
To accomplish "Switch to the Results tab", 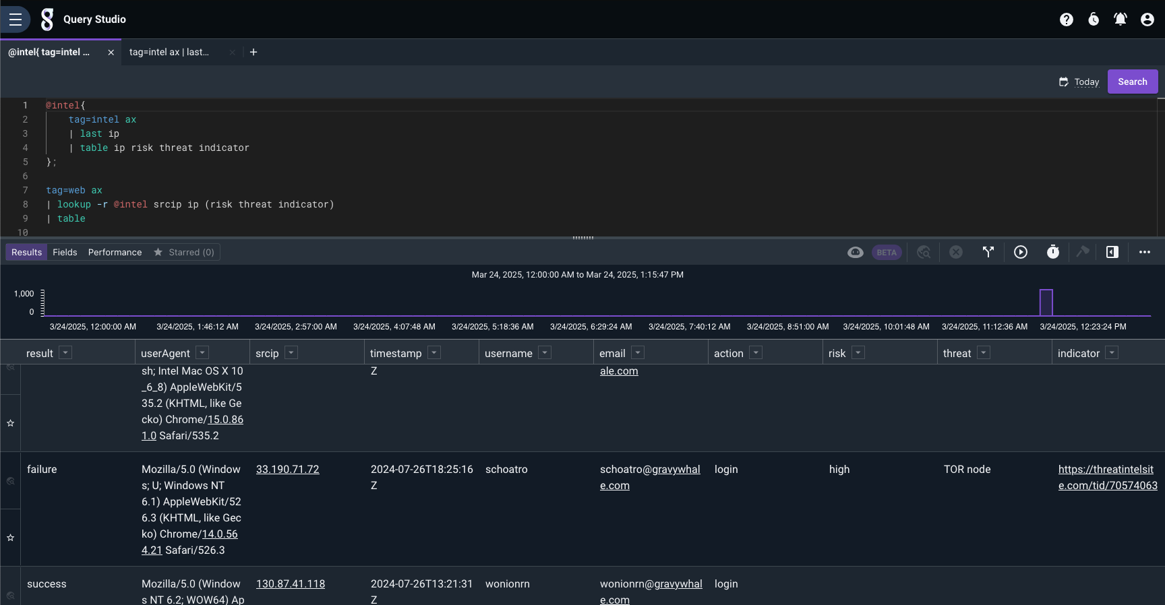I will (x=26, y=252).
